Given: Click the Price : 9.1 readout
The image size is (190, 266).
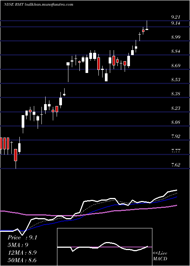Looking at the screenshot, I should [22, 237].
